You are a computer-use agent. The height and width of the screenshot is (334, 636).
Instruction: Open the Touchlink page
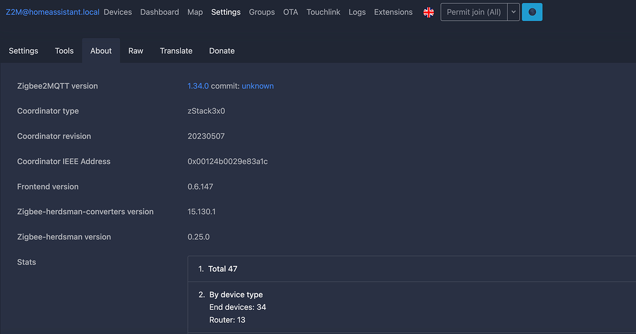[323, 12]
